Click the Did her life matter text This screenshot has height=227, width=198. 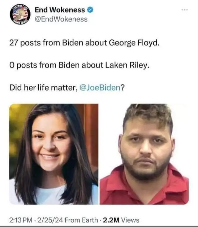coord(44,88)
